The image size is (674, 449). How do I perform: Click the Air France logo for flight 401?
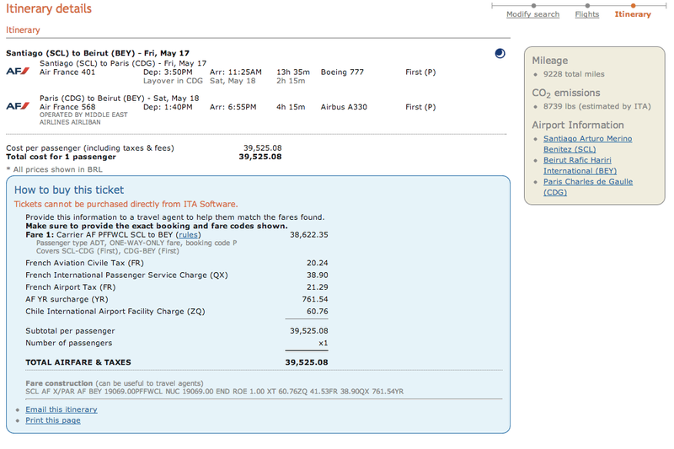click(x=18, y=72)
